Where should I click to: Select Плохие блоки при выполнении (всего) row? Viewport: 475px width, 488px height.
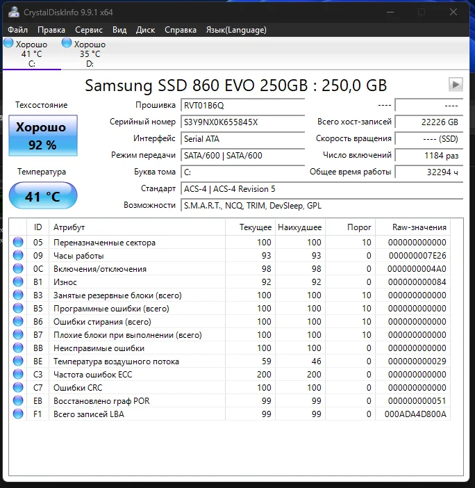click(x=230, y=334)
